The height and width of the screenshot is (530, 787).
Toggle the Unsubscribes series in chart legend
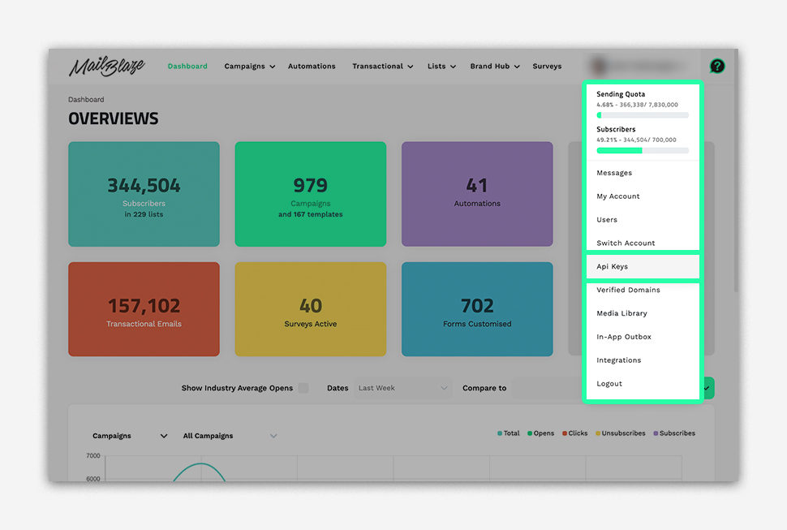[621, 433]
